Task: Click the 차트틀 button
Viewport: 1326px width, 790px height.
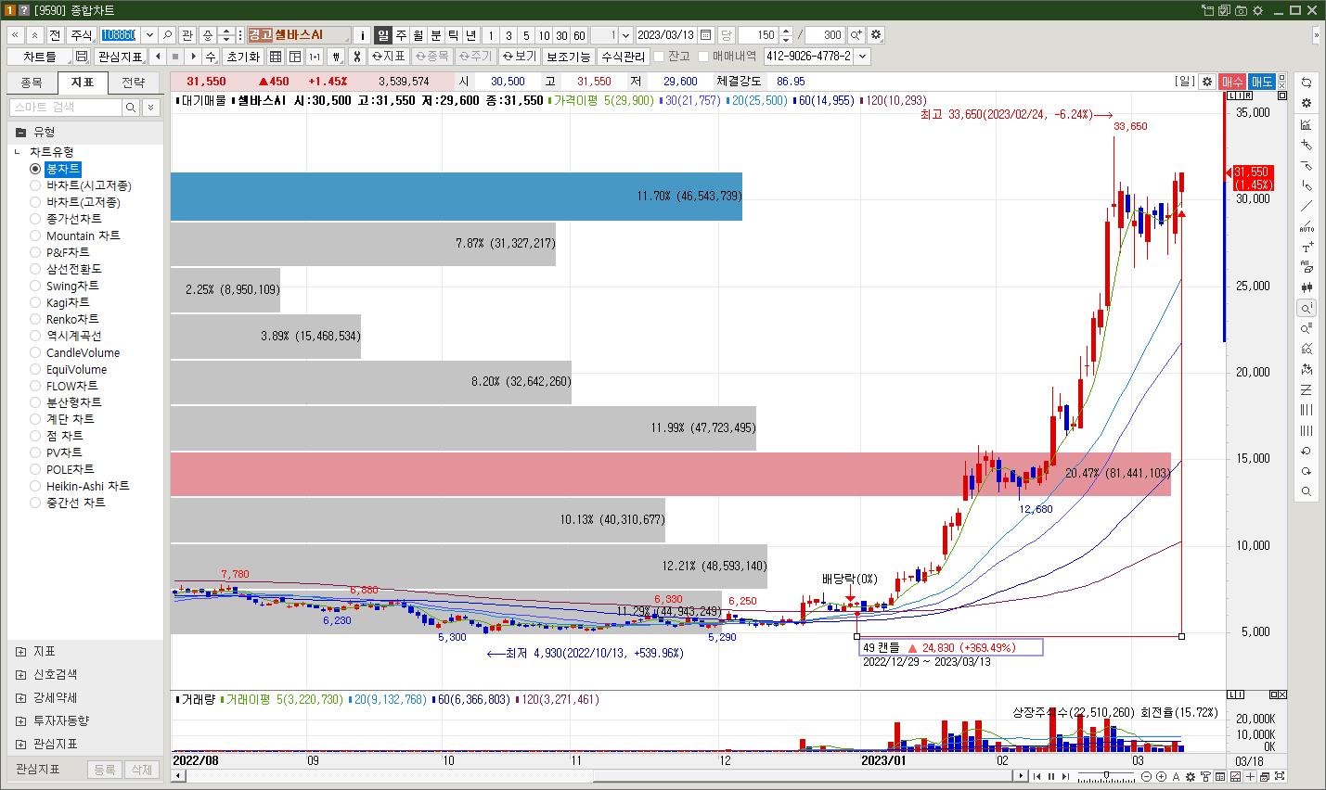Action: point(40,57)
